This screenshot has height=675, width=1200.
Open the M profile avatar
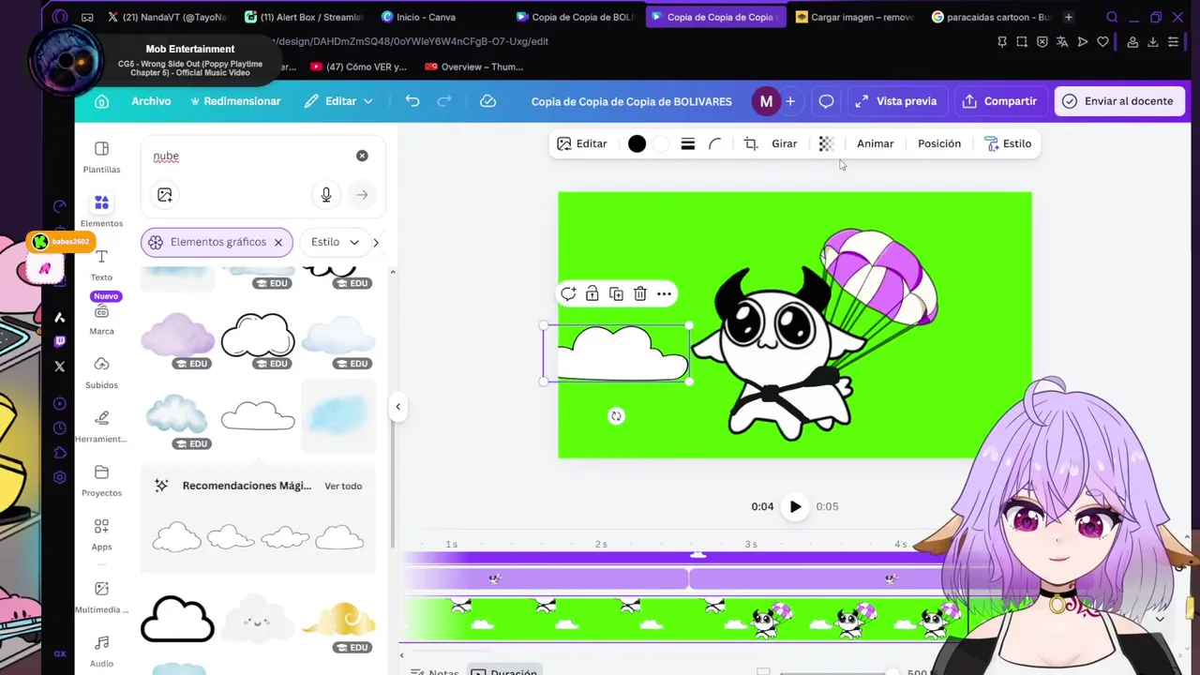coord(766,101)
